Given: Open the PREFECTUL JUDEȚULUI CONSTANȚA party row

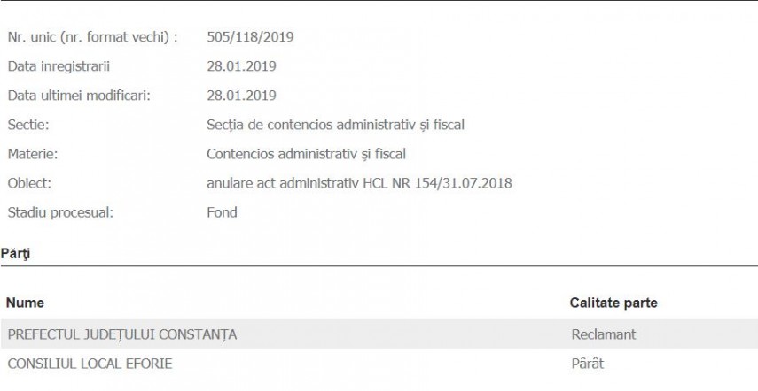Looking at the screenshot, I should pyautogui.click(x=121, y=334).
